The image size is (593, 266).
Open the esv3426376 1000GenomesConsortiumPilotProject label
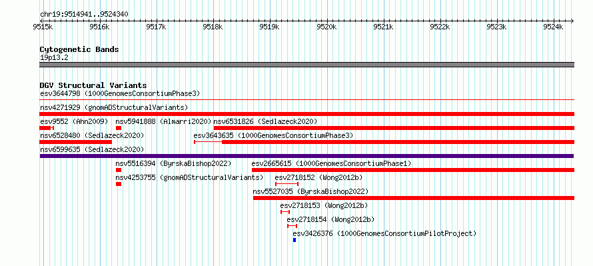pyautogui.click(x=384, y=233)
